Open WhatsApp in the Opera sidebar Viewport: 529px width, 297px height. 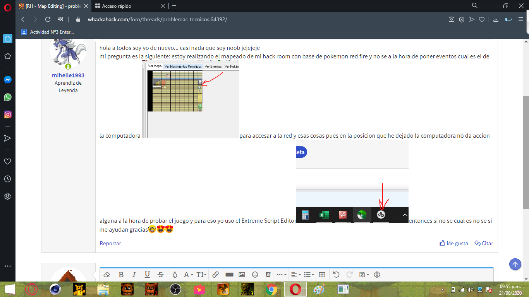7,97
